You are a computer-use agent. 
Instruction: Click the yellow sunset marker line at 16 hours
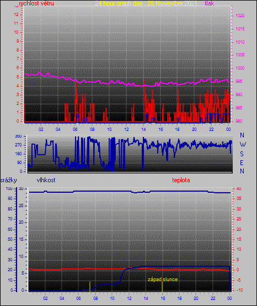[x=162, y=287]
